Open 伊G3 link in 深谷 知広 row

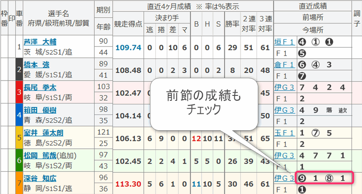pyautogui.click(x=285, y=178)
